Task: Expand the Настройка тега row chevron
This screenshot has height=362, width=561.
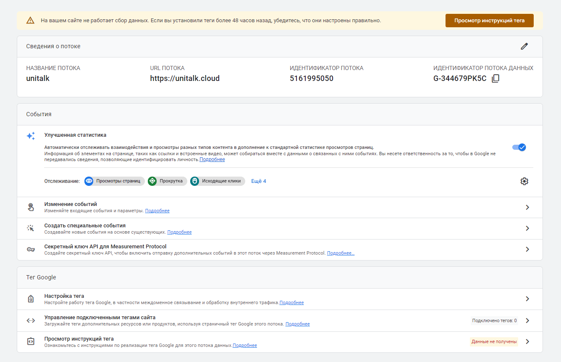Action: click(527, 299)
